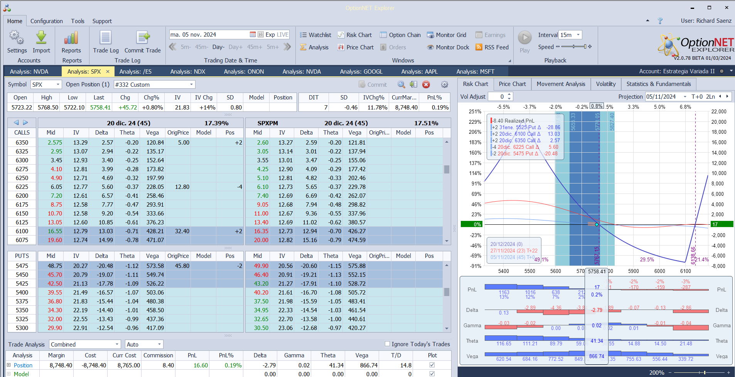Uncheck Plot checkbox for Position row
735x377 pixels.
tap(432, 365)
